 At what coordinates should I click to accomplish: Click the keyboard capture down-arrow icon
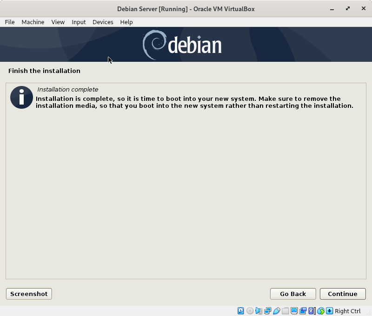[330, 311]
